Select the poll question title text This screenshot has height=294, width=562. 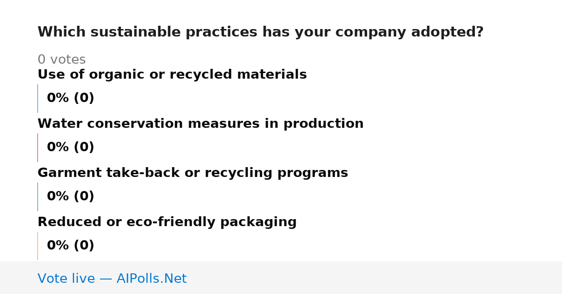260,32
